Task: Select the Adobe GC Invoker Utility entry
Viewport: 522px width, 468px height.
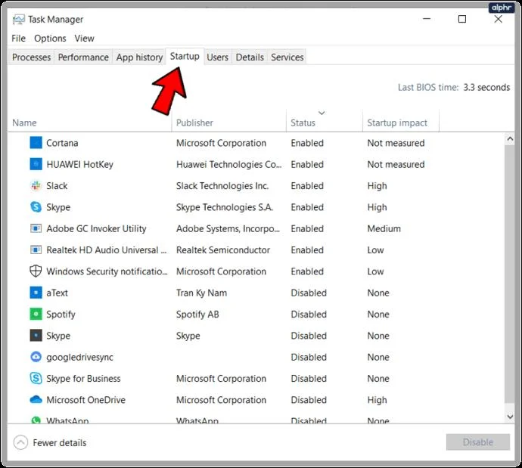Action: coord(96,228)
